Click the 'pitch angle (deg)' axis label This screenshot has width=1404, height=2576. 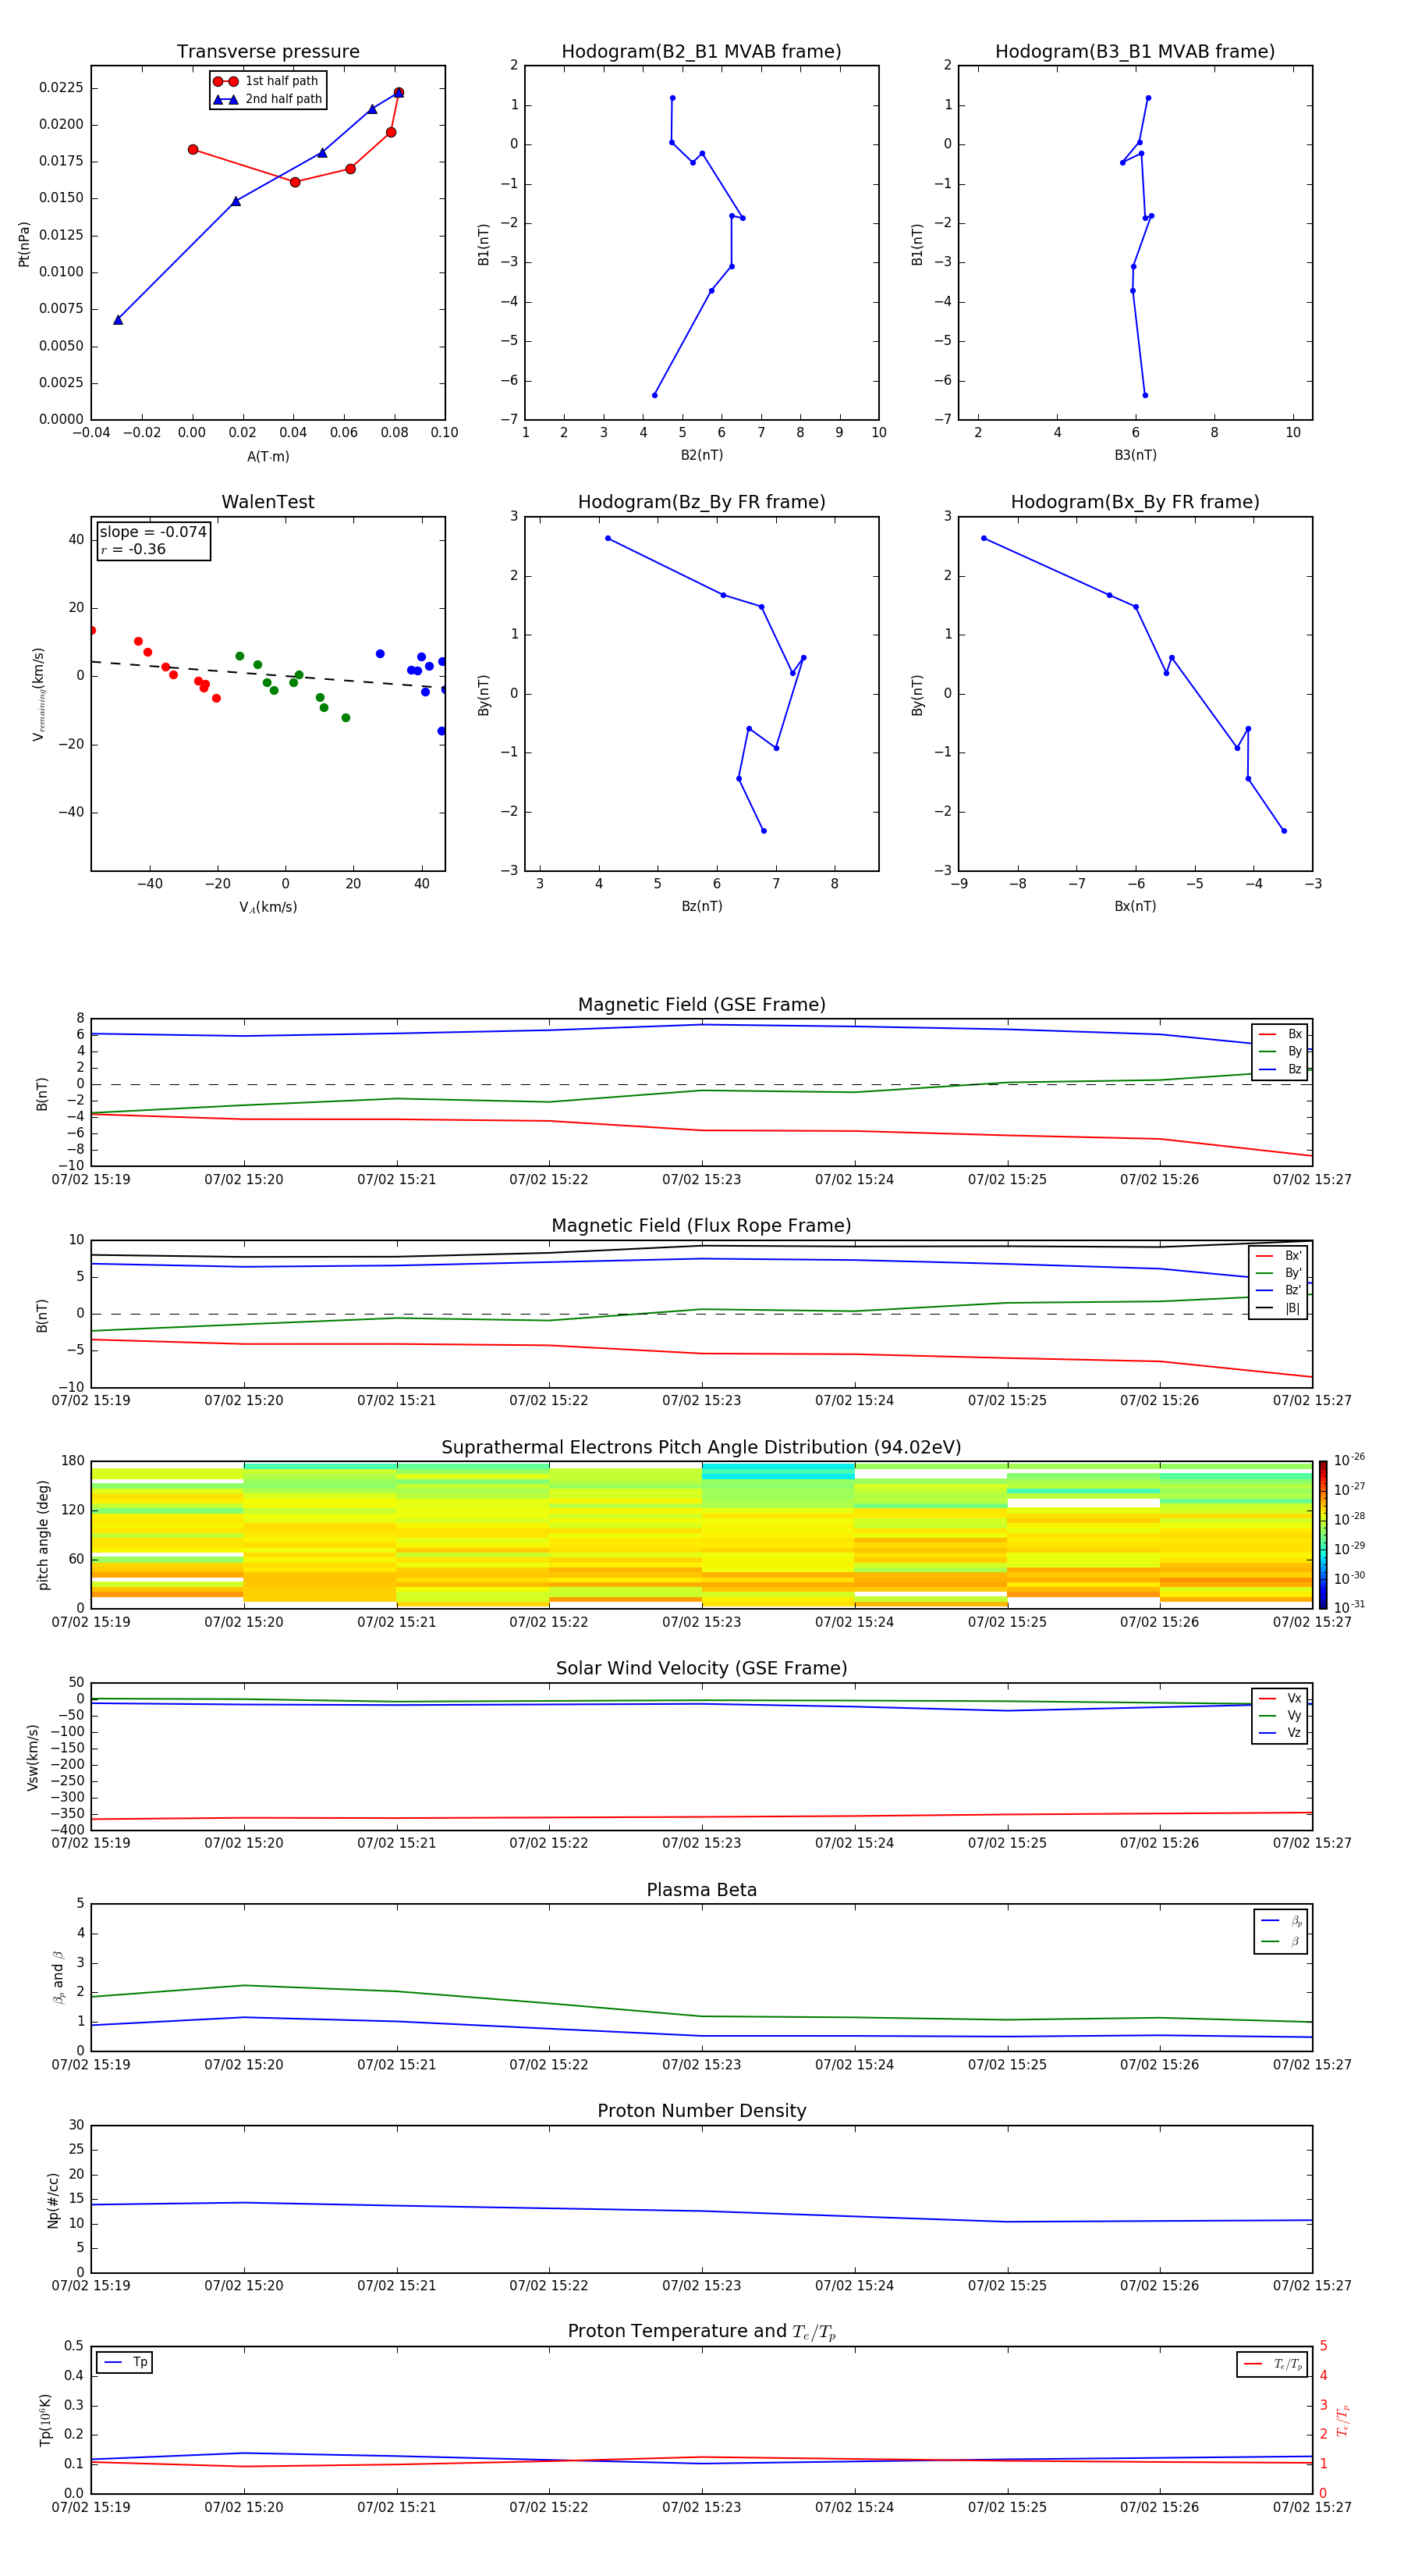click(x=43, y=1535)
